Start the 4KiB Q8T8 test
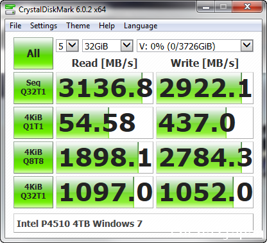The image size is (267, 243). pyautogui.click(x=33, y=157)
